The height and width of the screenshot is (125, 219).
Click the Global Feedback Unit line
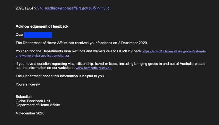33,101
